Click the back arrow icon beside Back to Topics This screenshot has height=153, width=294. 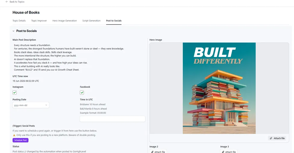7,2
